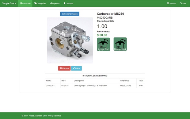Click the Total column header
The image size is (190, 119).
pyautogui.click(x=141, y=81)
